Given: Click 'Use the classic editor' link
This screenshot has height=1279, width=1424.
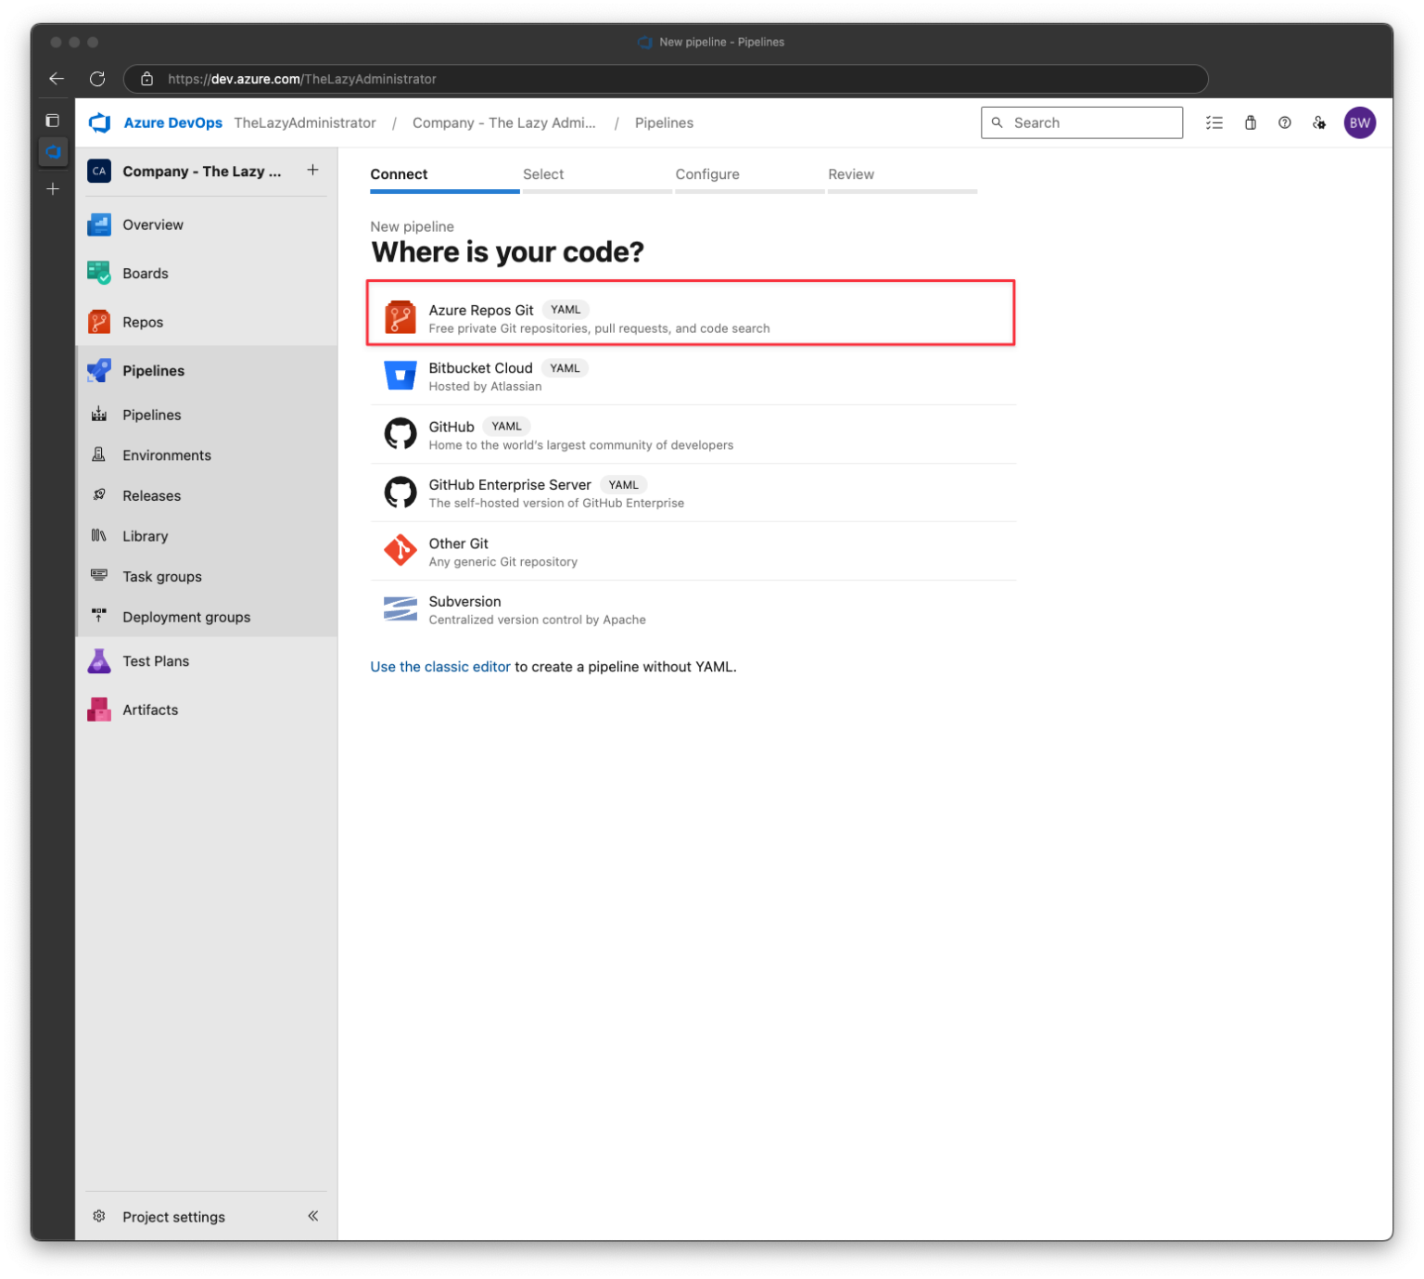Looking at the screenshot, I should (x=440, y=667).
